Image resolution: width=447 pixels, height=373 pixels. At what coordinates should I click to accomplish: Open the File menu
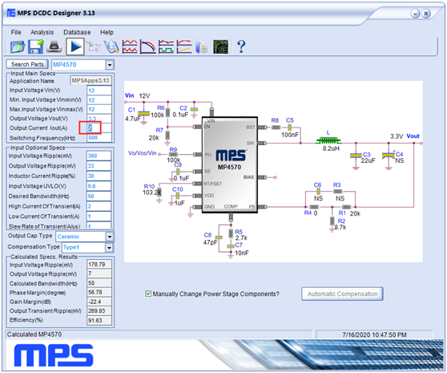pos(16,32)
